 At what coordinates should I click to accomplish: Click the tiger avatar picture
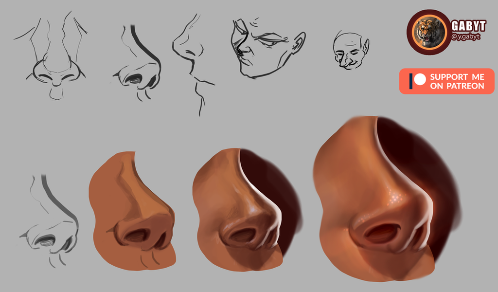pos(428,32)
